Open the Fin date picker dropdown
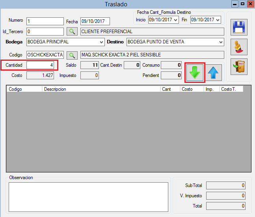255x217 pixels. pos(218,19)
